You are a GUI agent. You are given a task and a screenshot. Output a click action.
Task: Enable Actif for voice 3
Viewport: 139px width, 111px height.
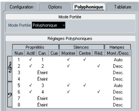pos(30,73)
